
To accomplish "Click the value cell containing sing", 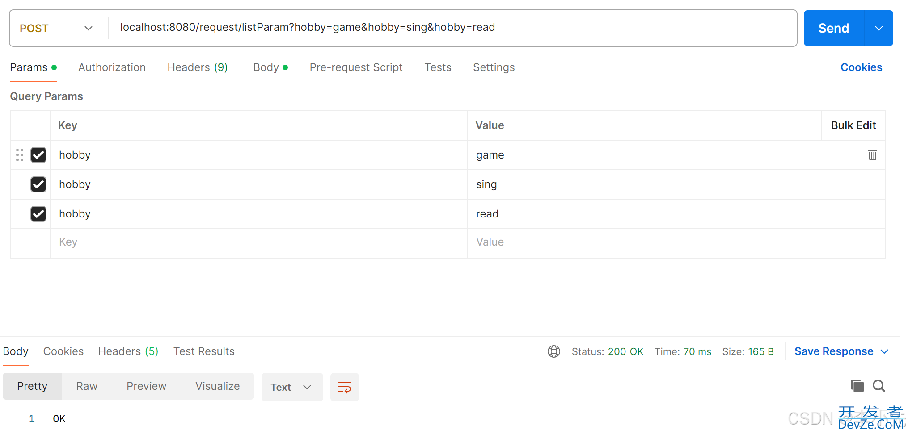I will [676, 184].
